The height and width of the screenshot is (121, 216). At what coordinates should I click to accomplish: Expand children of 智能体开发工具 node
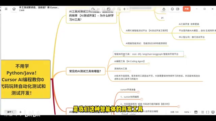[185, 56]
